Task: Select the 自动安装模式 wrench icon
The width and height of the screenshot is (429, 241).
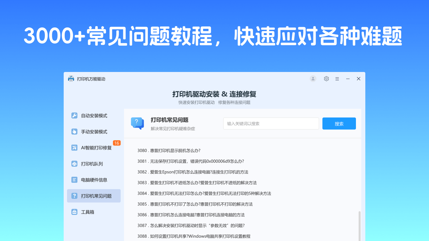Action: [74, 115]
